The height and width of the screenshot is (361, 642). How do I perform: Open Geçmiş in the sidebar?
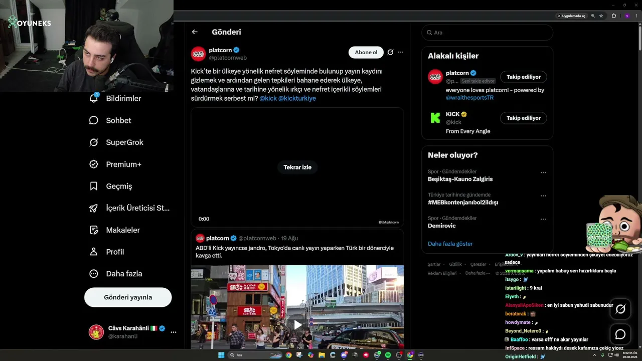pos(111,186)
